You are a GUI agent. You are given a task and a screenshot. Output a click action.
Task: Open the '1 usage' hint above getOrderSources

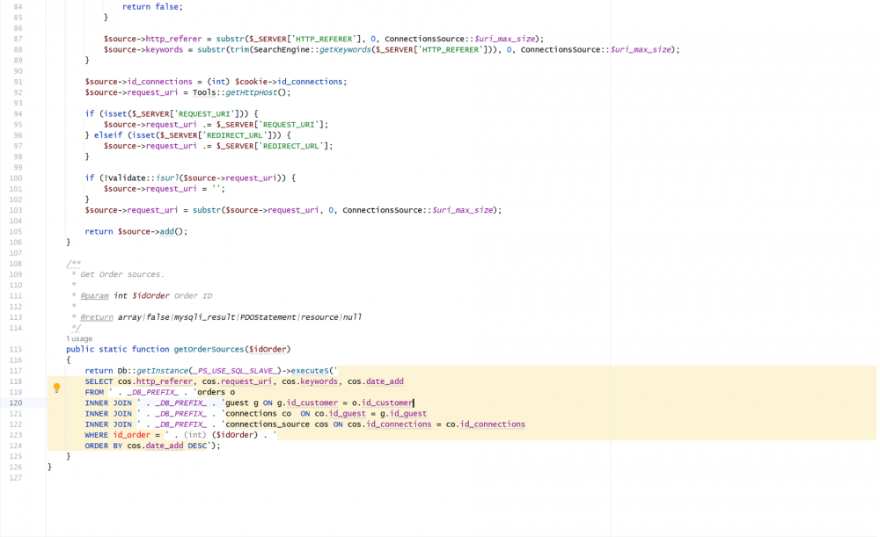pos(79,338)
